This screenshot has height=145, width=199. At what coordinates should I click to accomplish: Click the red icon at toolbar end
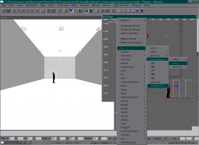coord(142,11)
